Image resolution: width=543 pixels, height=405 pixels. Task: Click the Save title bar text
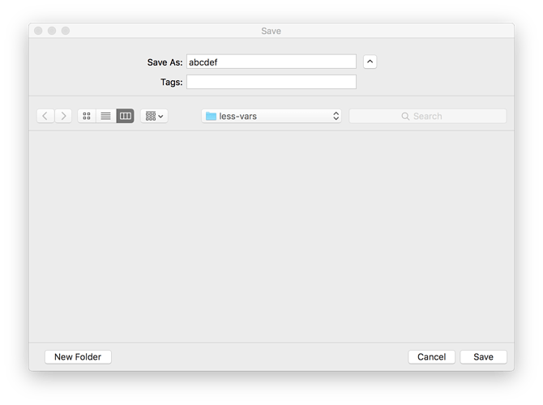pyautogui.click(x=271, y=31)
